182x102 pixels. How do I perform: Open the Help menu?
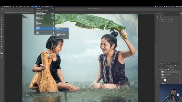pyautogui.click(x=51, y=7)
